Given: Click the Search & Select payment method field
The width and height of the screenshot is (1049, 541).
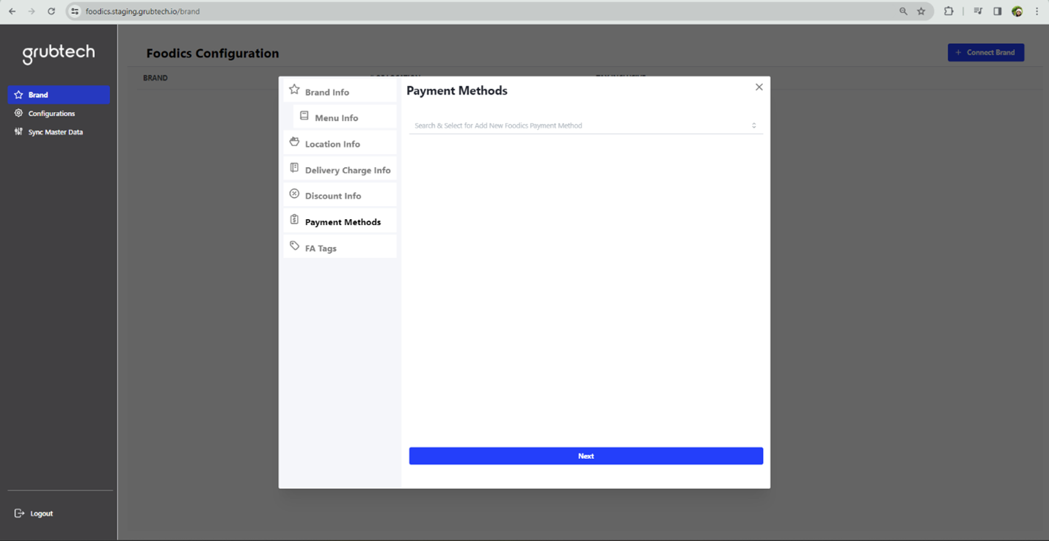Looking at the screenshot, I should 586,125.
